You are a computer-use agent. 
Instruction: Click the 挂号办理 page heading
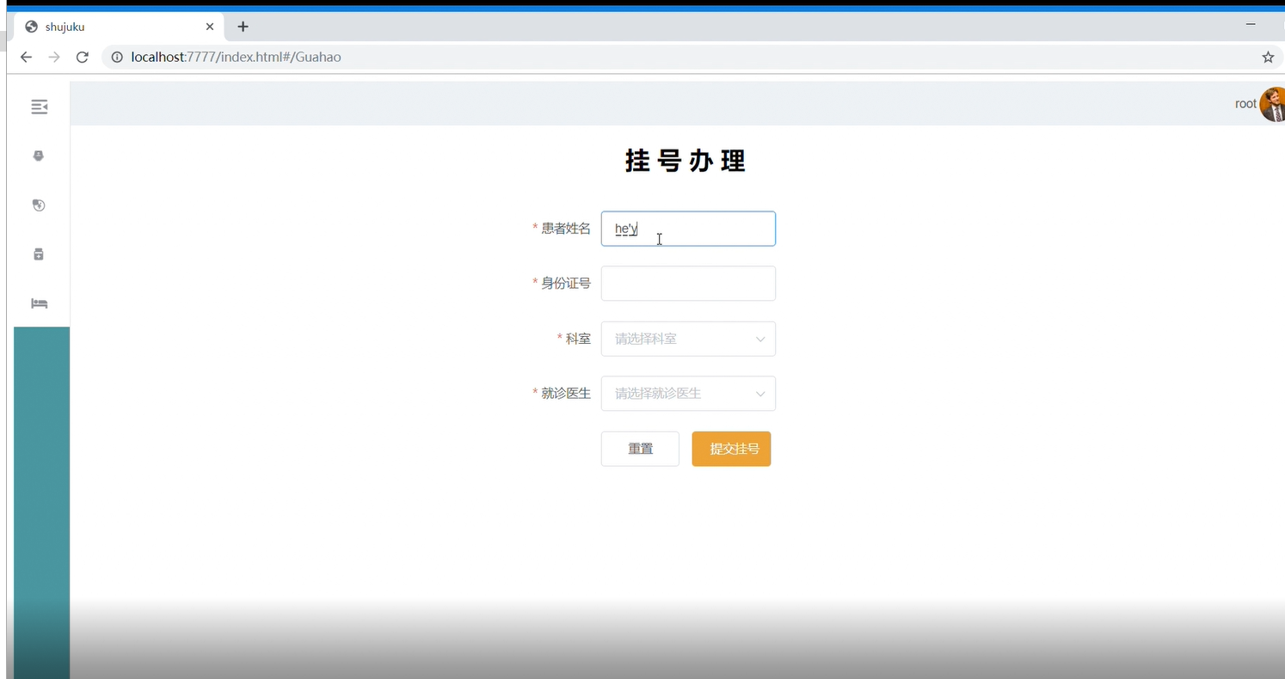tap(686, 161)
